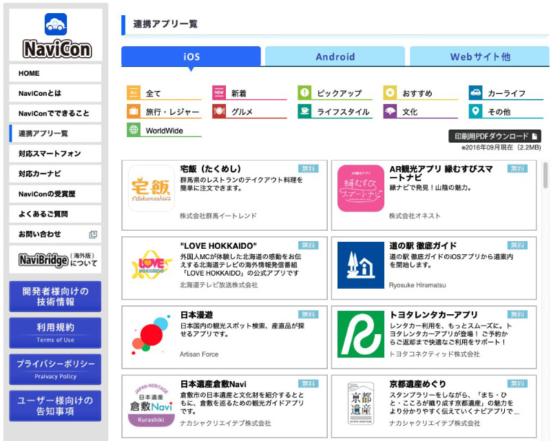Screen dimensions: 551x441
Task: Click 北海道テレビ放送株式会社 publisher text
Action: coord(218,285)
